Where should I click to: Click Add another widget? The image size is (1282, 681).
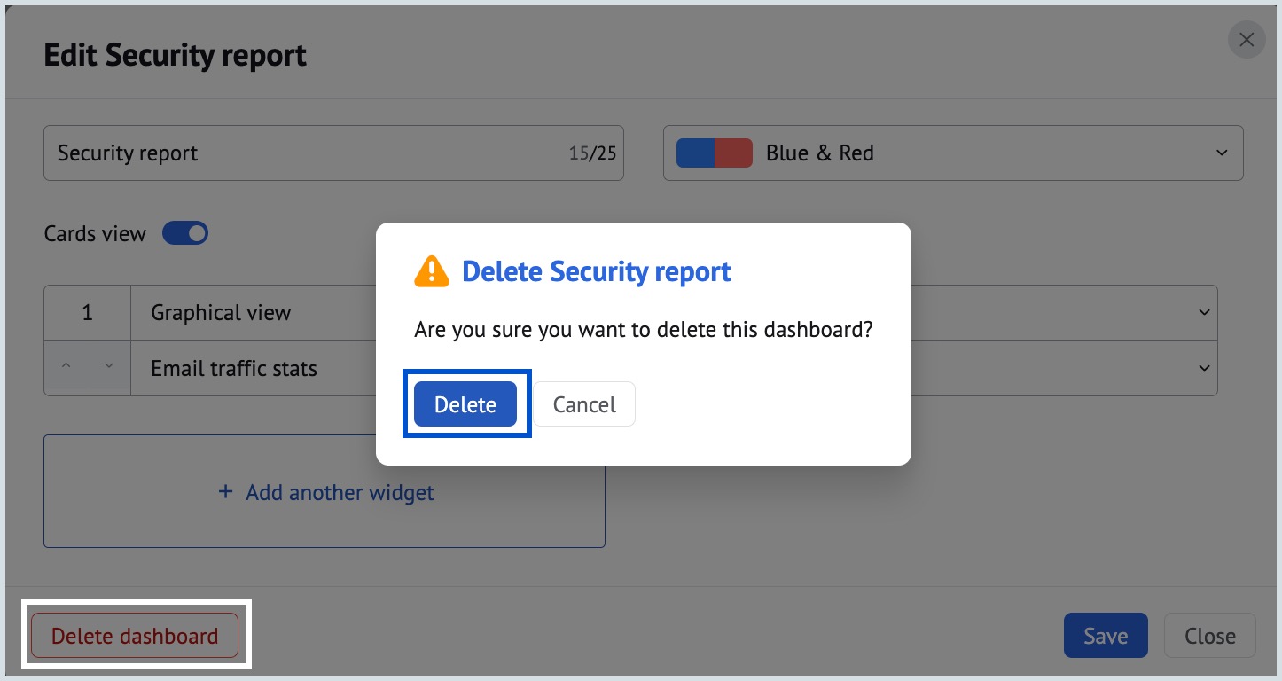pyautogui.click(x=324, y=492)
